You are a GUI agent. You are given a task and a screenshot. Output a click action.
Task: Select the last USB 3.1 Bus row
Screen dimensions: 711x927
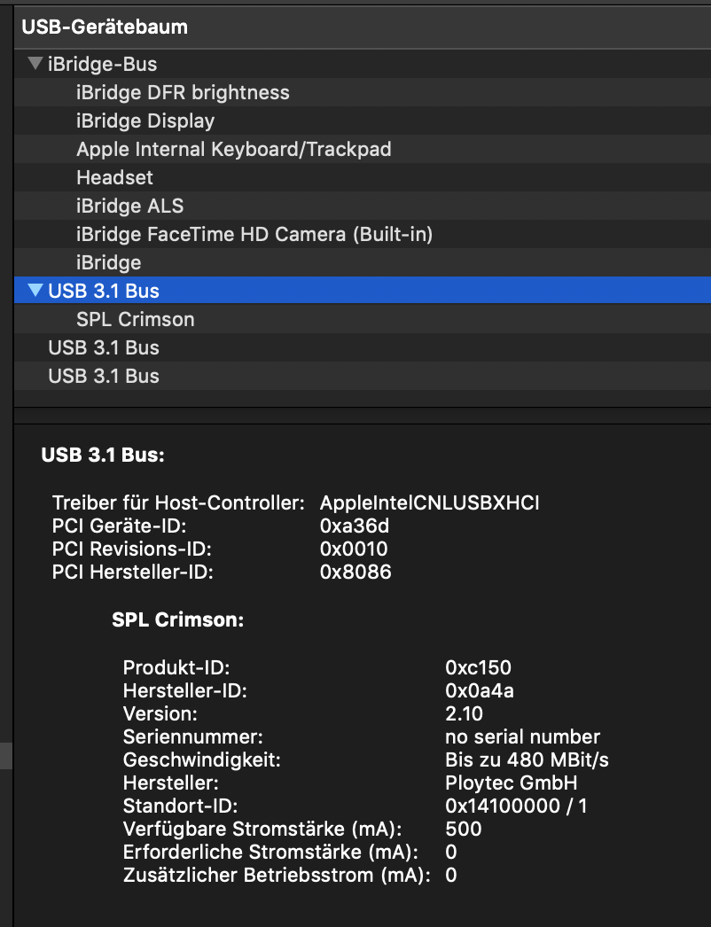[104, 376]
